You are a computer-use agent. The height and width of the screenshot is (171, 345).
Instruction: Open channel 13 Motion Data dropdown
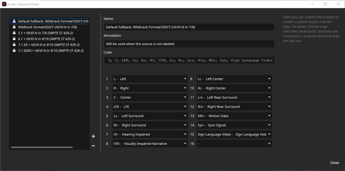pos(234,116)
